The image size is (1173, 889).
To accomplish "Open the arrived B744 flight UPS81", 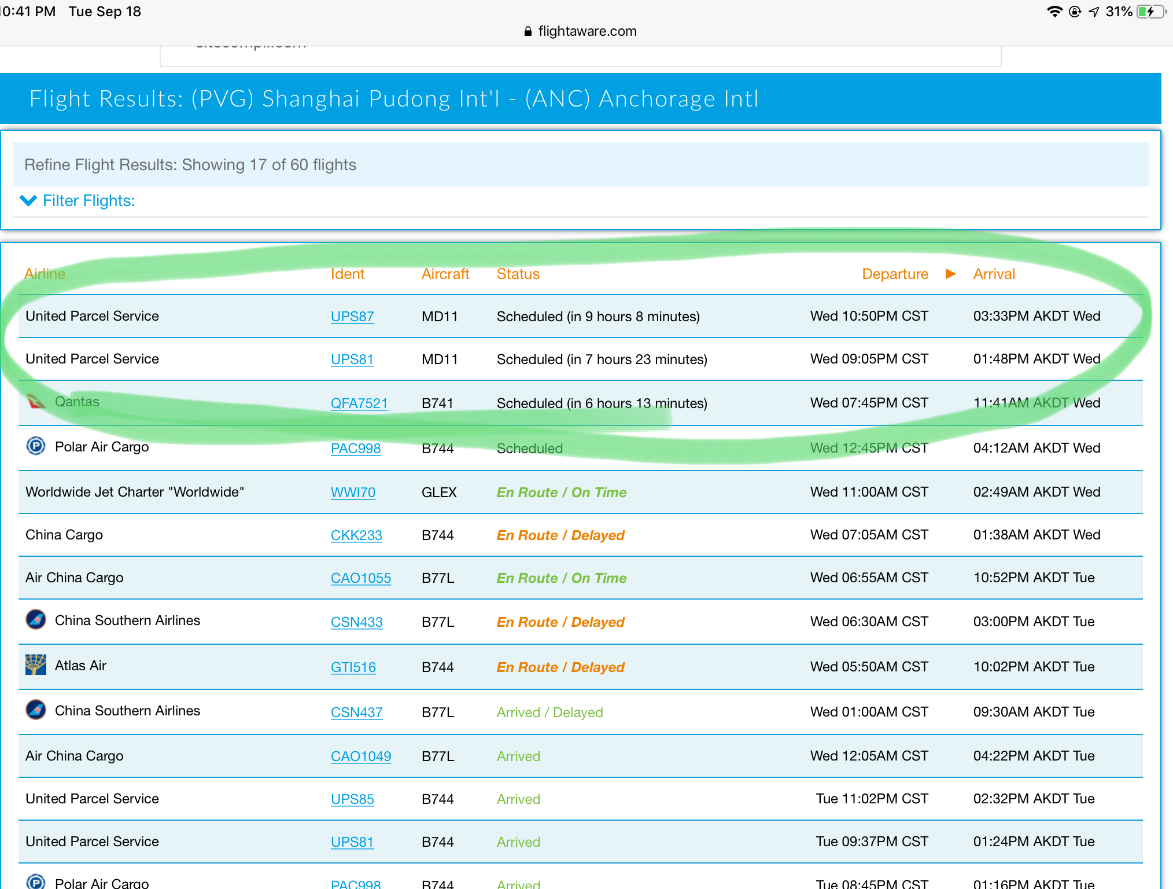I will click(x=352, y=842).
